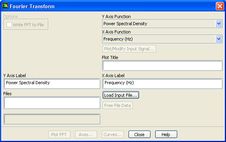226x142 pixels.
Task: Click the X Axis Label text field
Action: click(x=162, y=83)
